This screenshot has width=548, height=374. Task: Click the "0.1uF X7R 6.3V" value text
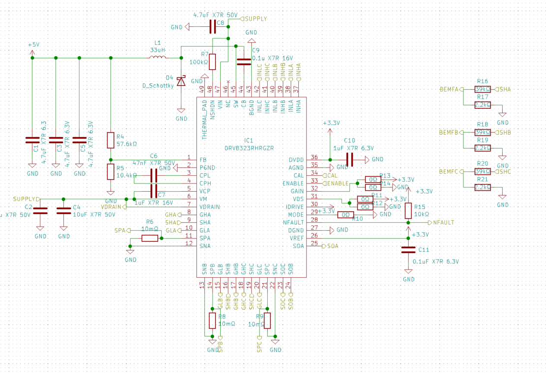point(436,261)
